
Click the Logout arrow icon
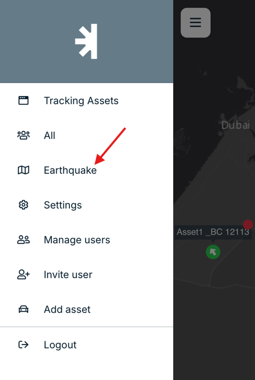point(23,345)
